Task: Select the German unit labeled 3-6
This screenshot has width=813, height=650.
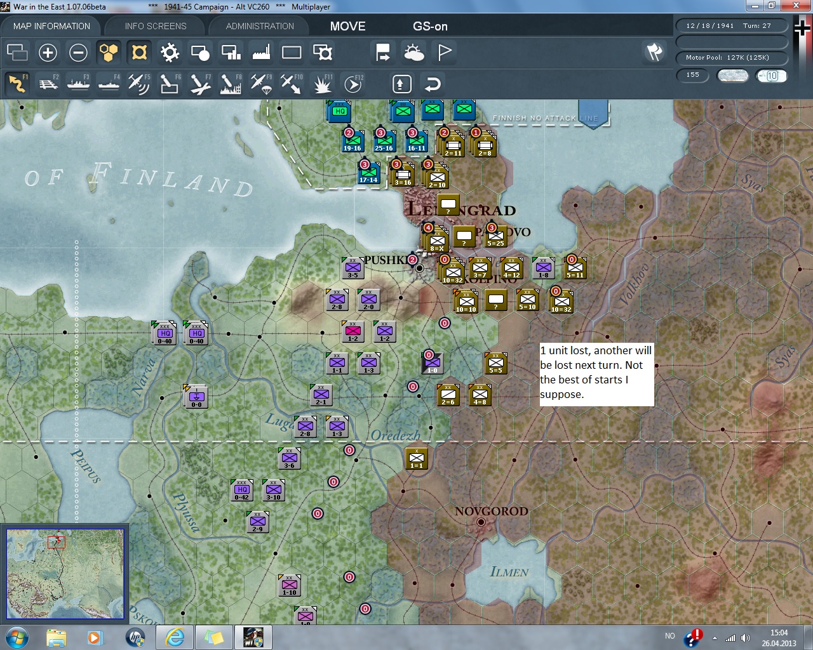Action: tap(290, 458)
